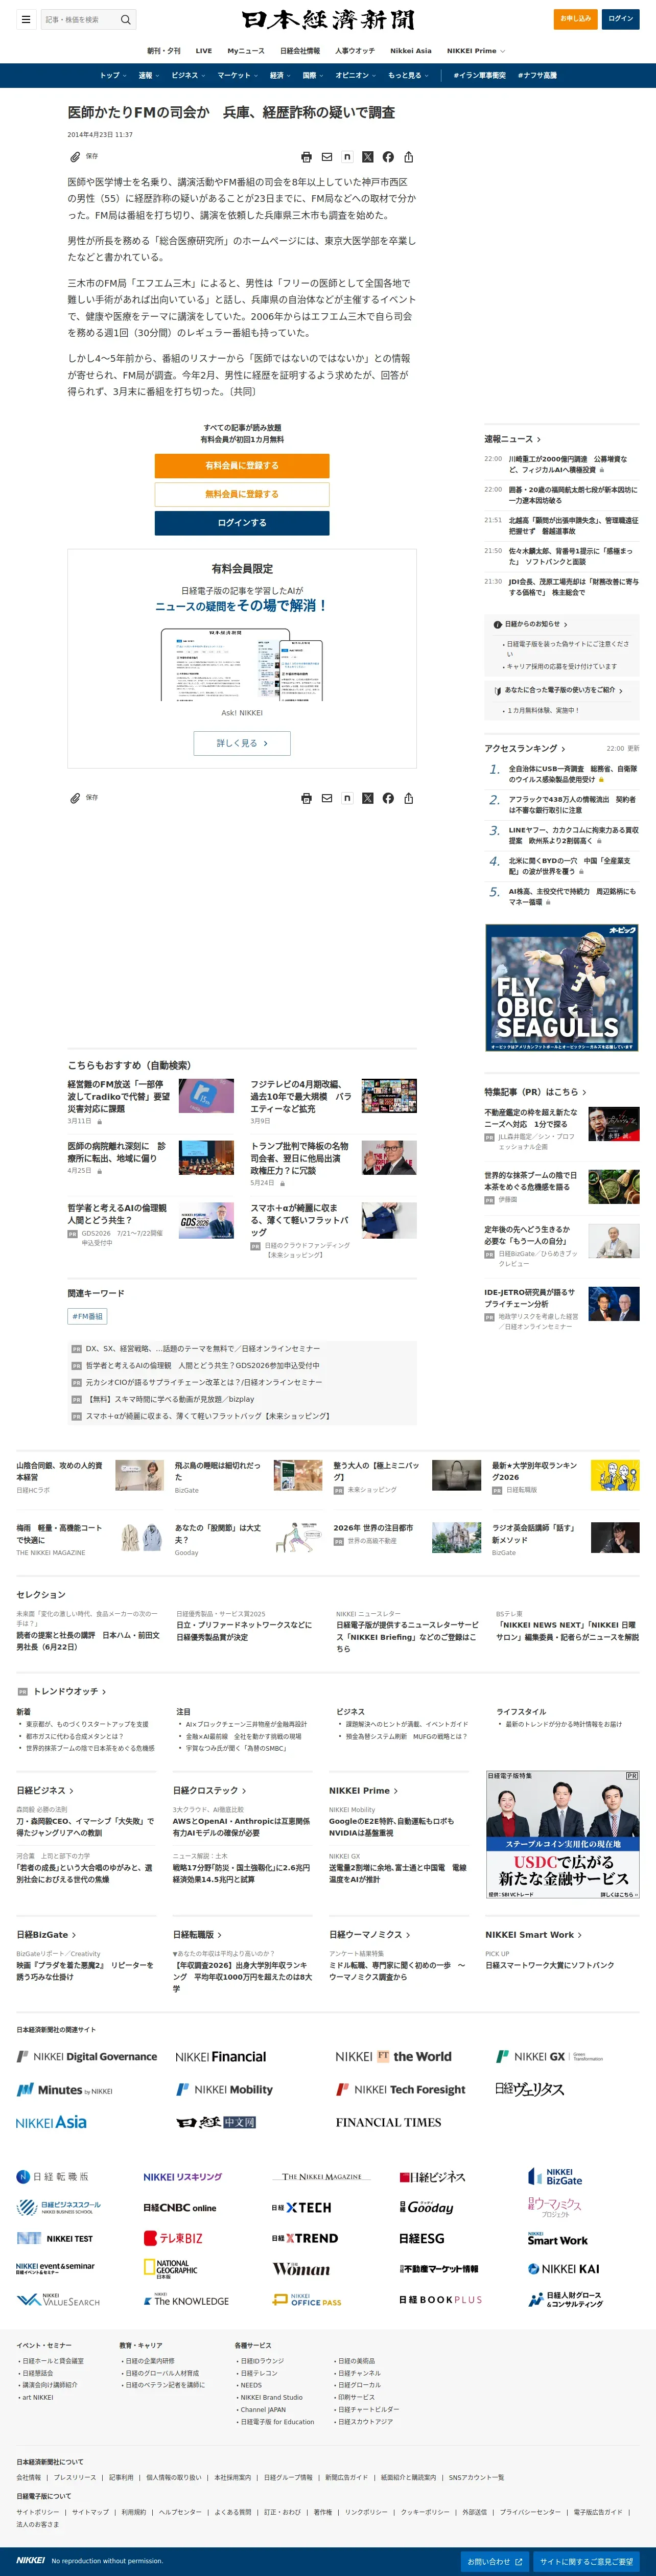Share on X via icon under the article date
The width and height of the screenshot is (656, 2576).
(368, 157)
